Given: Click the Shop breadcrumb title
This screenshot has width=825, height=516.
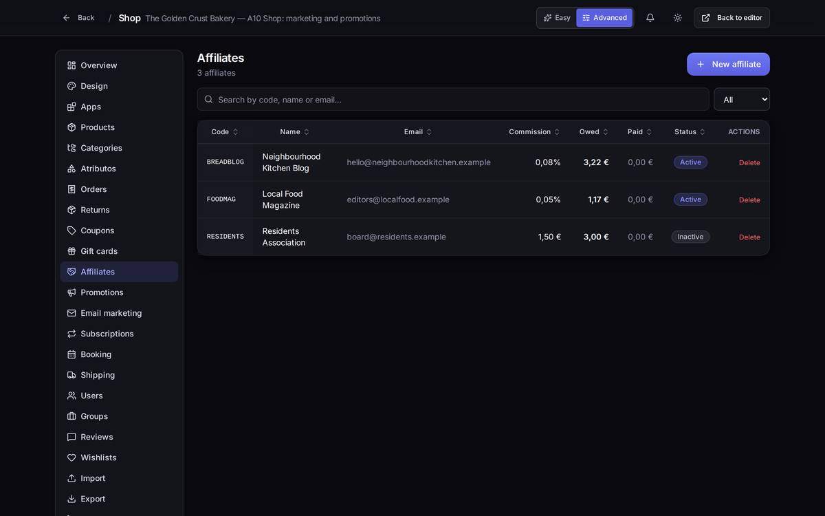Looking at the screenshot, I should pyautogui.click(x=129, y=18).
